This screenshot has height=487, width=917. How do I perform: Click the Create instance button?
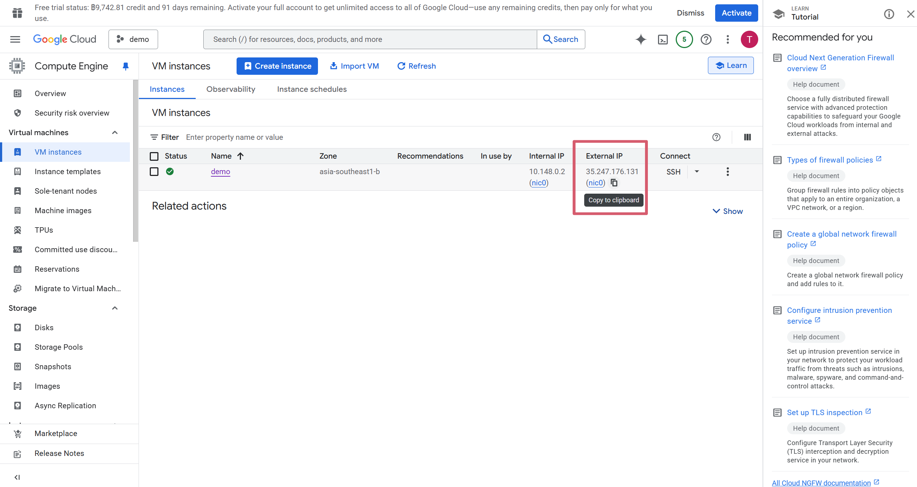[x=277, y=66]
